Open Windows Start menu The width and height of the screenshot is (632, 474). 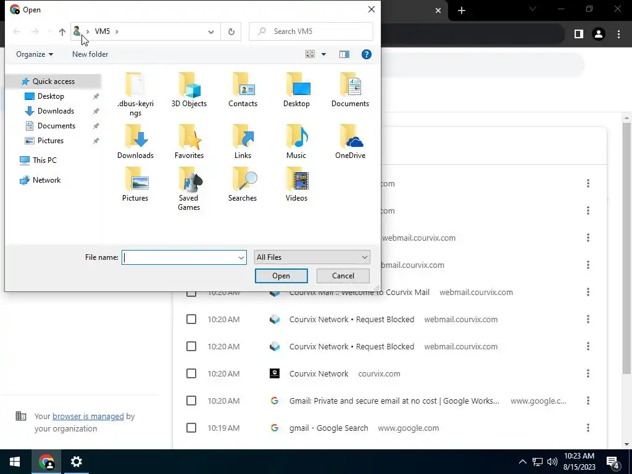(15, 462)
